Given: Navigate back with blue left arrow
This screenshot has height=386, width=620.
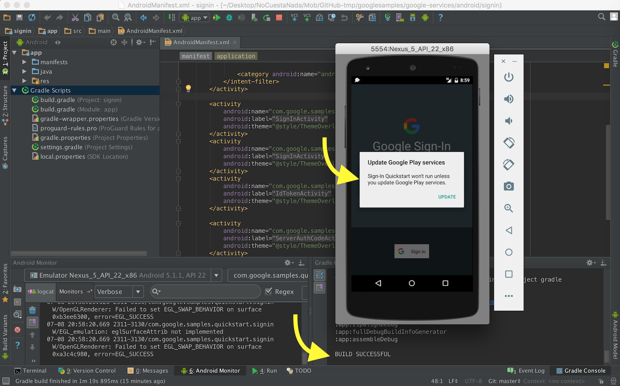Looking at the screenshot, I should (x=143, y=17).
